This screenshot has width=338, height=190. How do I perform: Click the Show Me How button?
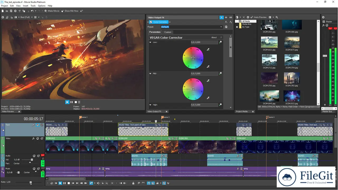coord(70,11)
